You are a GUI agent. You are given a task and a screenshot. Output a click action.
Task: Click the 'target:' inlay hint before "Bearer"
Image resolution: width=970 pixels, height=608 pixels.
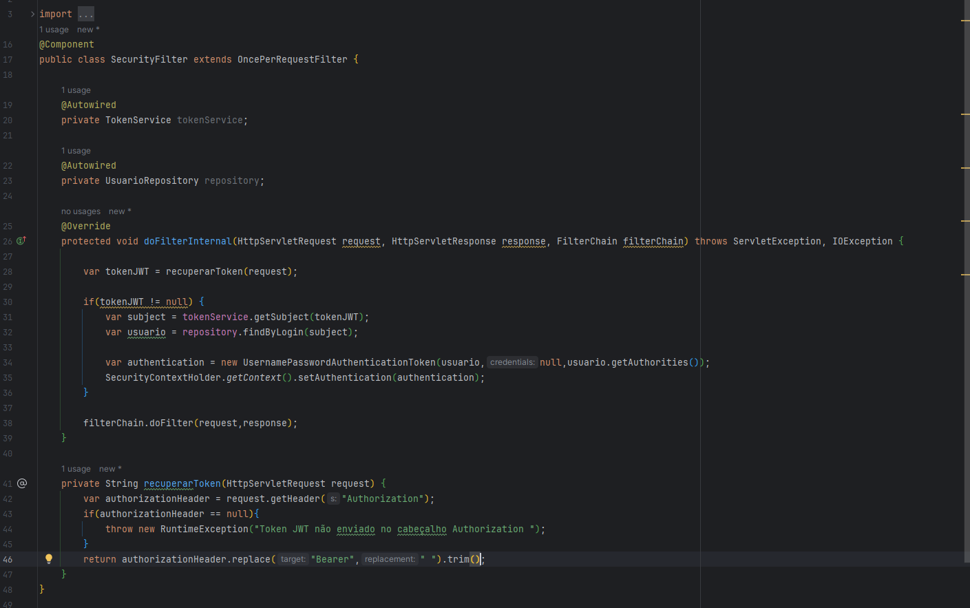(x=293, y=559)
